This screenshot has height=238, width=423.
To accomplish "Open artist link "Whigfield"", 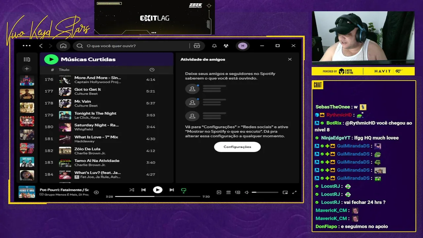I will (83, 129).
